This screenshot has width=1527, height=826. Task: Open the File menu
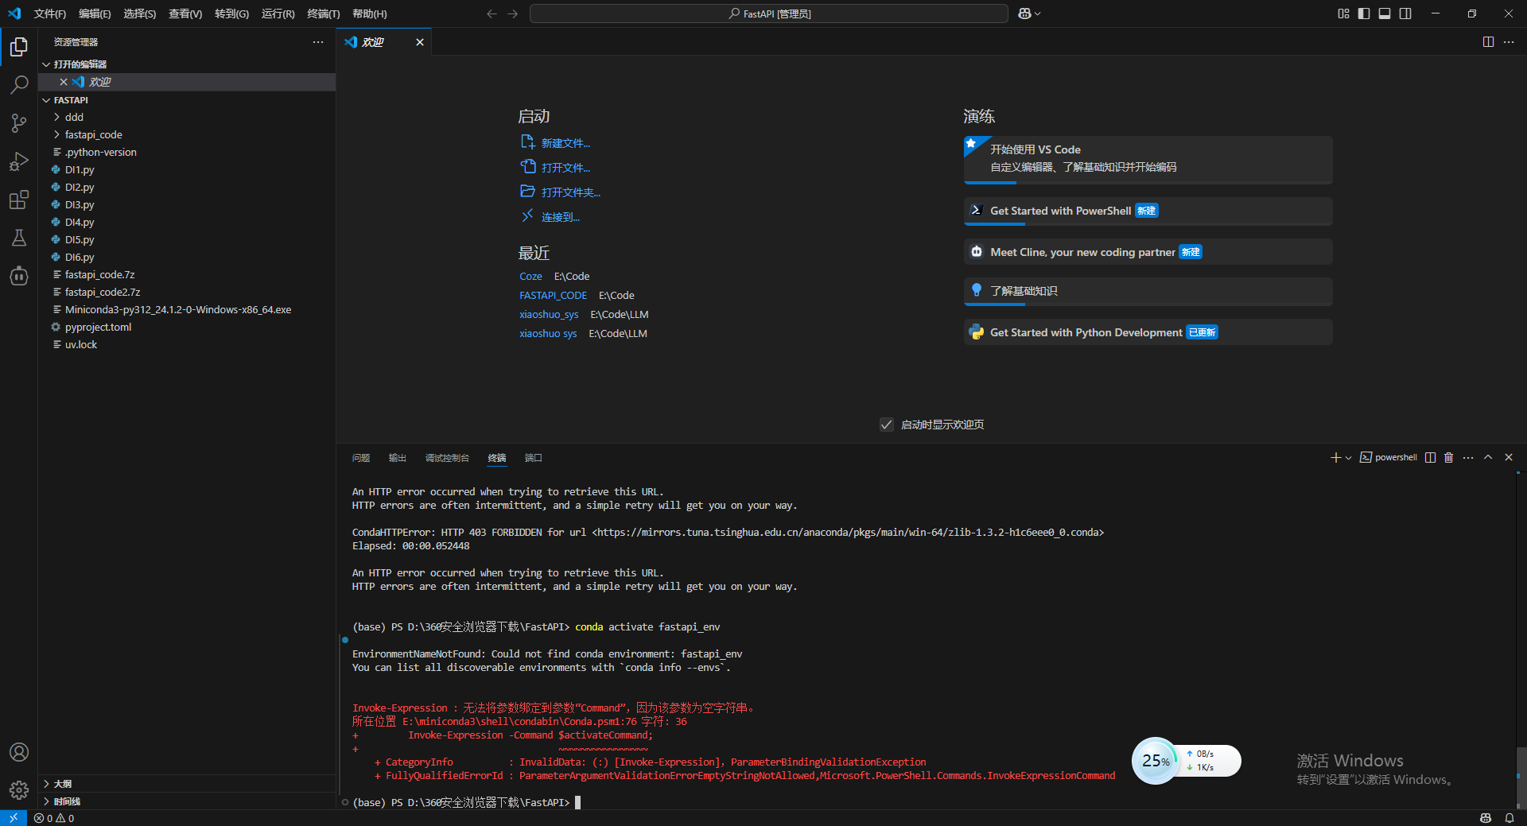click(50, 14)
